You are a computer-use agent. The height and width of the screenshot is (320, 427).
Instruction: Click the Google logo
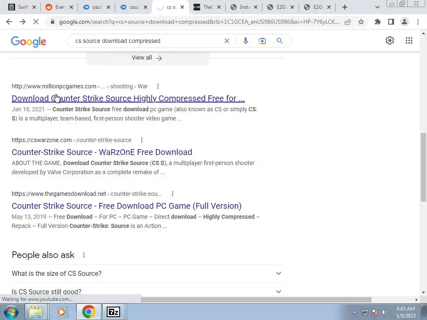tap(29, 41)
